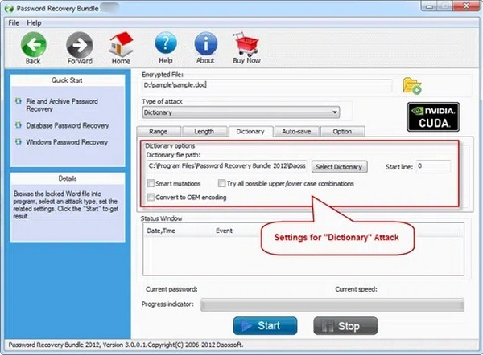The image size is (483, 355).
Task: Switch to the Range tab
Action: (159, 132)
